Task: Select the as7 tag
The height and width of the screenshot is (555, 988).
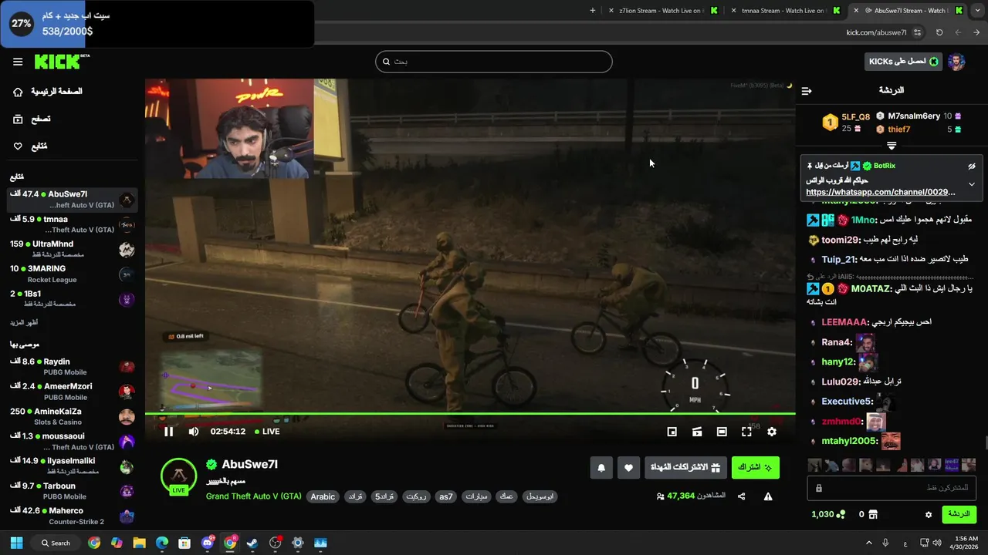Action: pyautogui.click(x=446, y=496)
